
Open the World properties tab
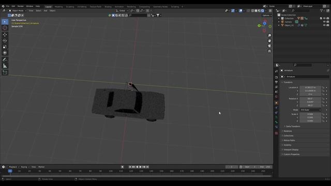[x=276, y=97]
